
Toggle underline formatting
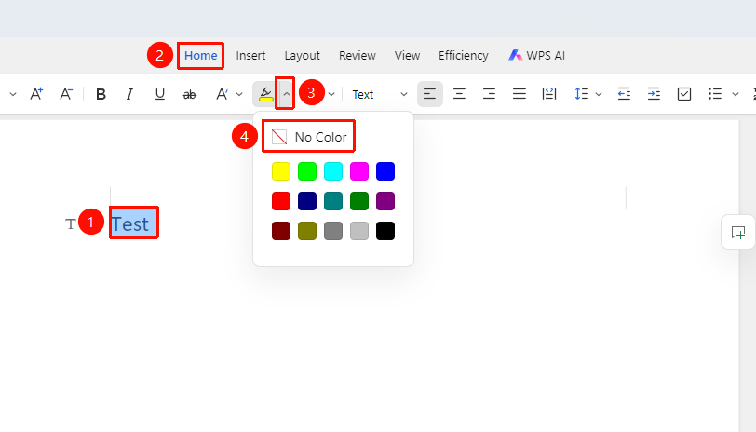click(x=159, y=94)
